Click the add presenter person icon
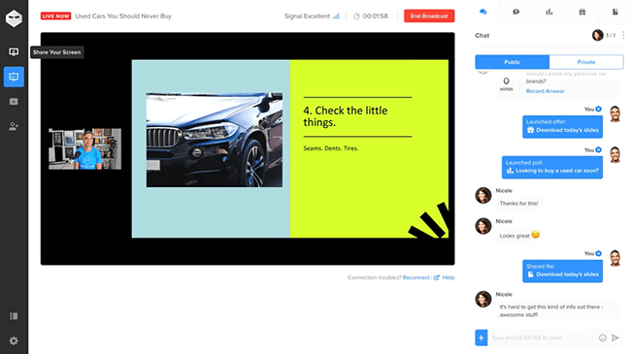This screenshot has width=631, height=354. click(14, 126)
